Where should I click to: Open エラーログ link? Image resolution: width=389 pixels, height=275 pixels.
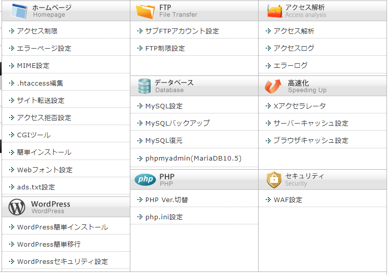click(291, 66)
